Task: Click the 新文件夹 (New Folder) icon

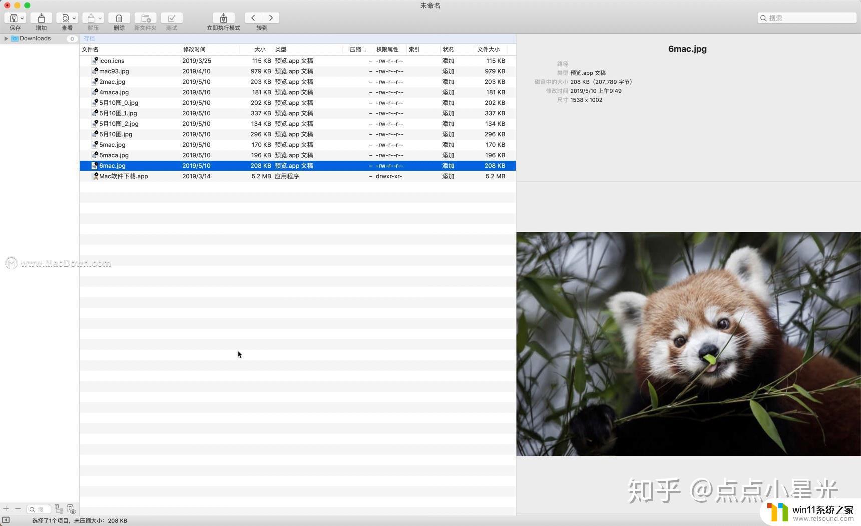Action: pyautogui.click(x=145, y=18)
